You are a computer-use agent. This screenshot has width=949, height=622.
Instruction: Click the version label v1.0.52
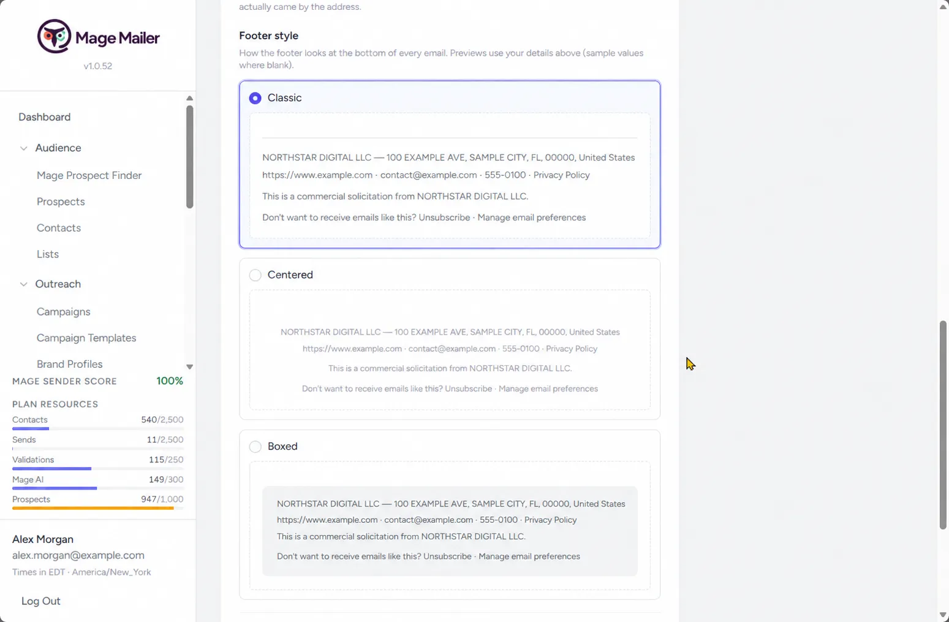[98, 66]
